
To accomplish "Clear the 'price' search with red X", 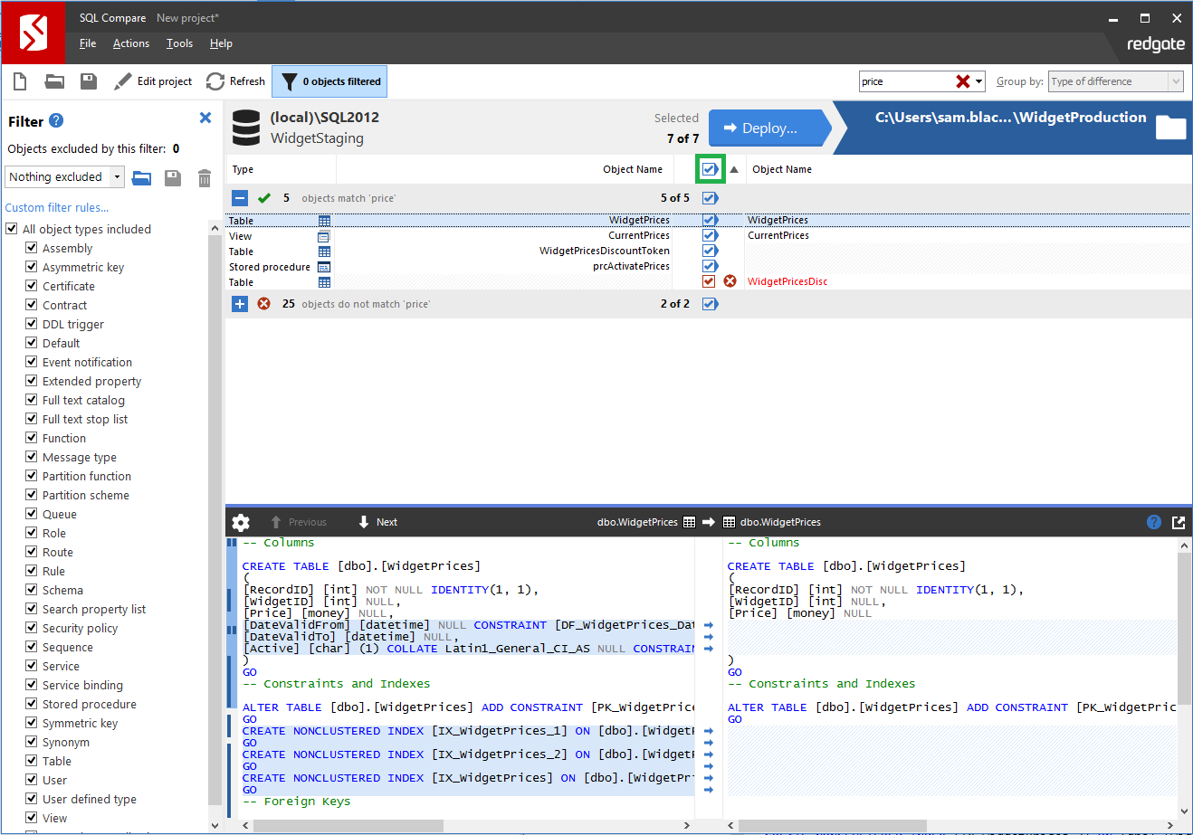I will click(962, 81).
